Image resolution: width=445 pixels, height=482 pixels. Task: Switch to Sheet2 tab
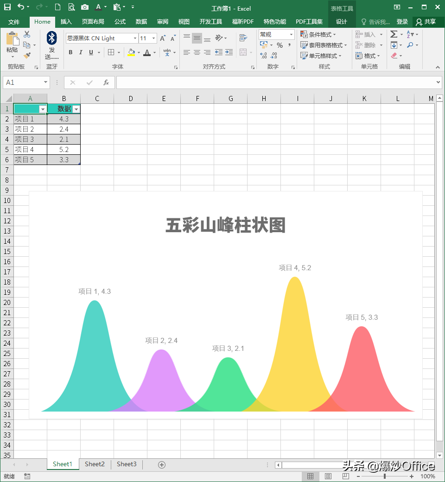(x=95, y=464)
